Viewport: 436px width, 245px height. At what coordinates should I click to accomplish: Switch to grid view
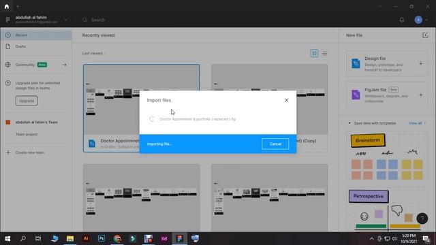click(314, 53)
